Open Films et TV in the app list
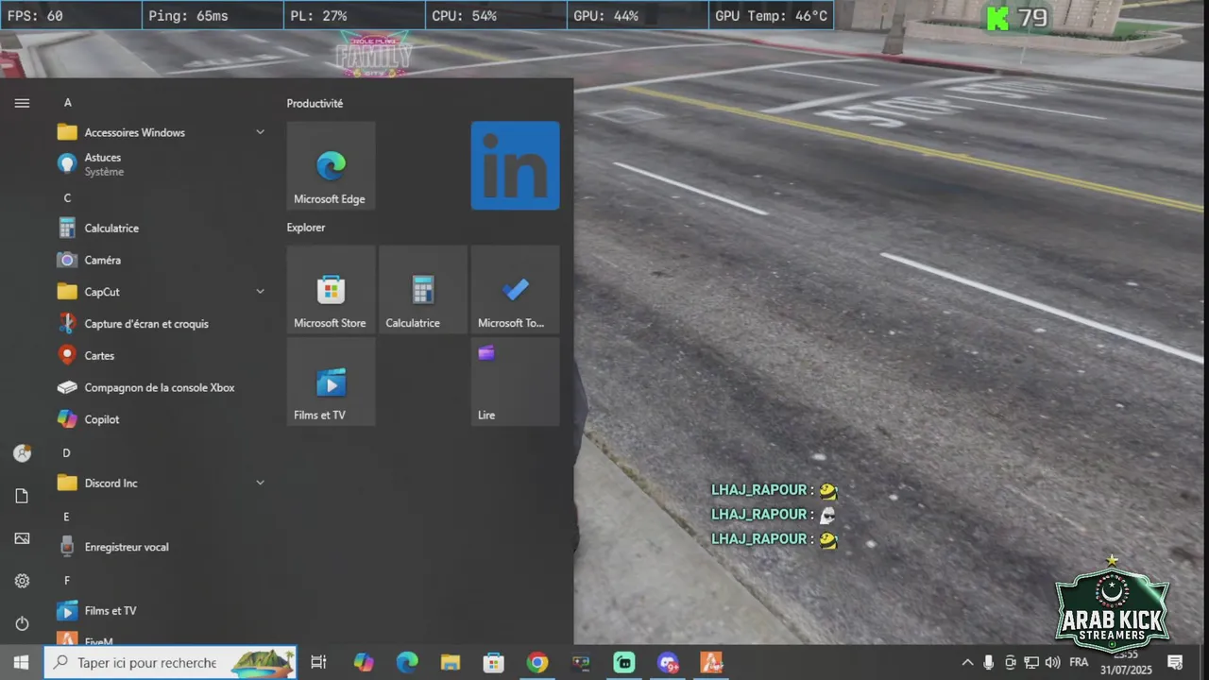This screenshot has width=1209, height=680. [162, 610]
